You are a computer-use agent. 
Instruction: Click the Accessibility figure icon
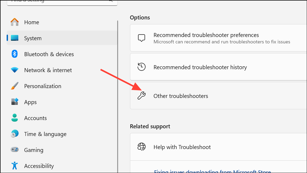(x=15, y=166)
